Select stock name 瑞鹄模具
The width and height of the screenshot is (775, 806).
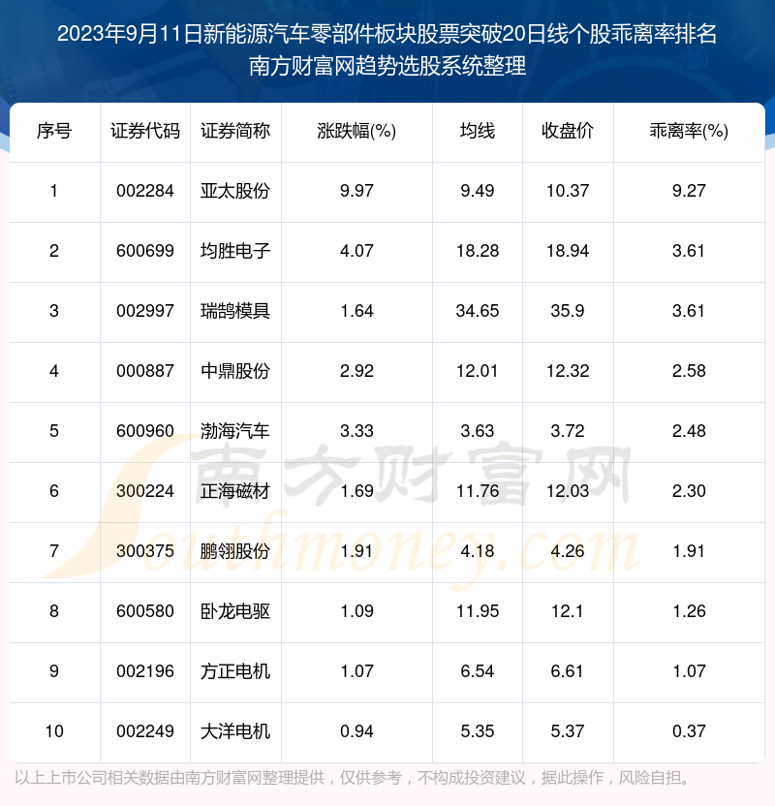(x=235, y=311)
